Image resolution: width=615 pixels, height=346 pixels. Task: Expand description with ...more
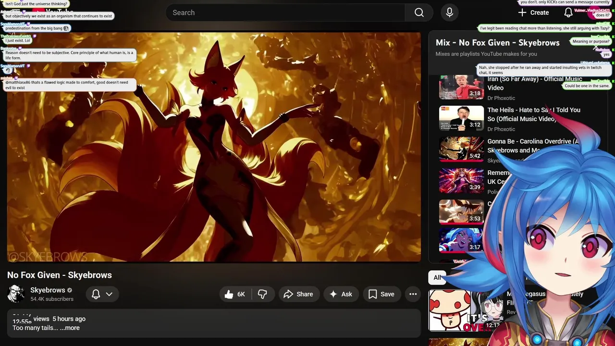pos(70,328)
